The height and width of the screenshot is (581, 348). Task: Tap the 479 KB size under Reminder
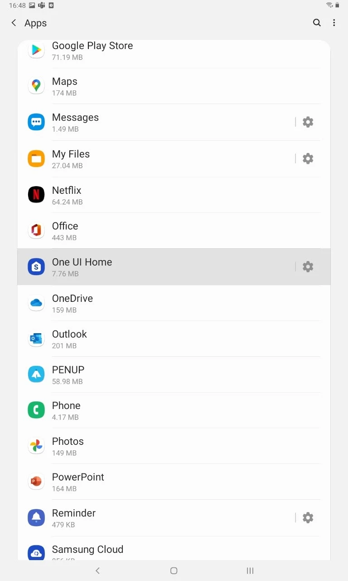(x=63, y=525)
